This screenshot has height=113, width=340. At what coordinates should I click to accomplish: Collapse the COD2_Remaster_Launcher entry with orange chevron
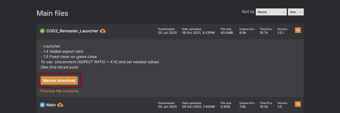coord(298,30)
